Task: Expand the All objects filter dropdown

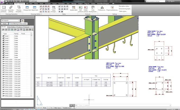Action: point(19,21)
